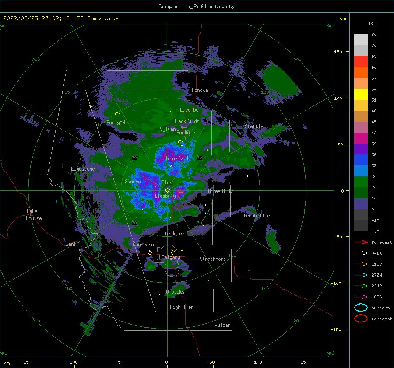The width and height of the screenshot is (394, 368).
Task: Click the ThreeHills town label
Action: tap(220, 191)
